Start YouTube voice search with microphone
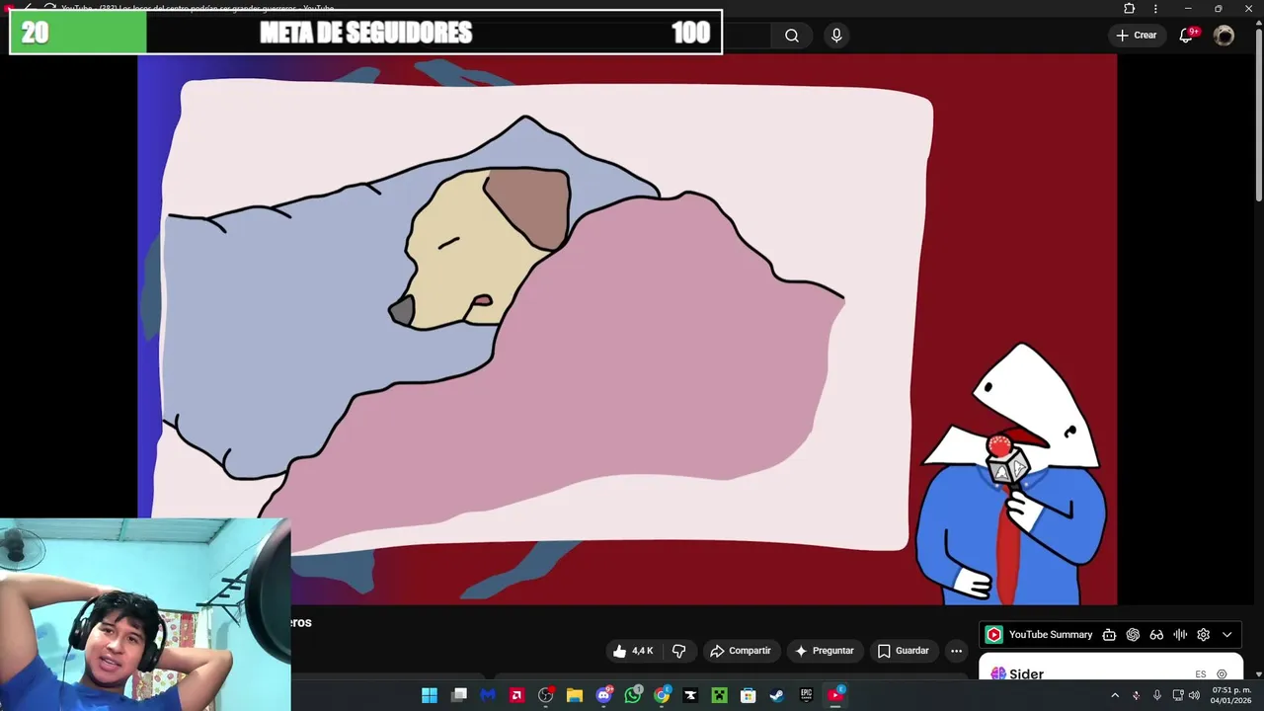The height and width of the screenshot is (711, 1264). [836, 36]
